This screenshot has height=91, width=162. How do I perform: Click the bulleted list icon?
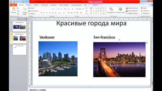click(x=69, y=9)
